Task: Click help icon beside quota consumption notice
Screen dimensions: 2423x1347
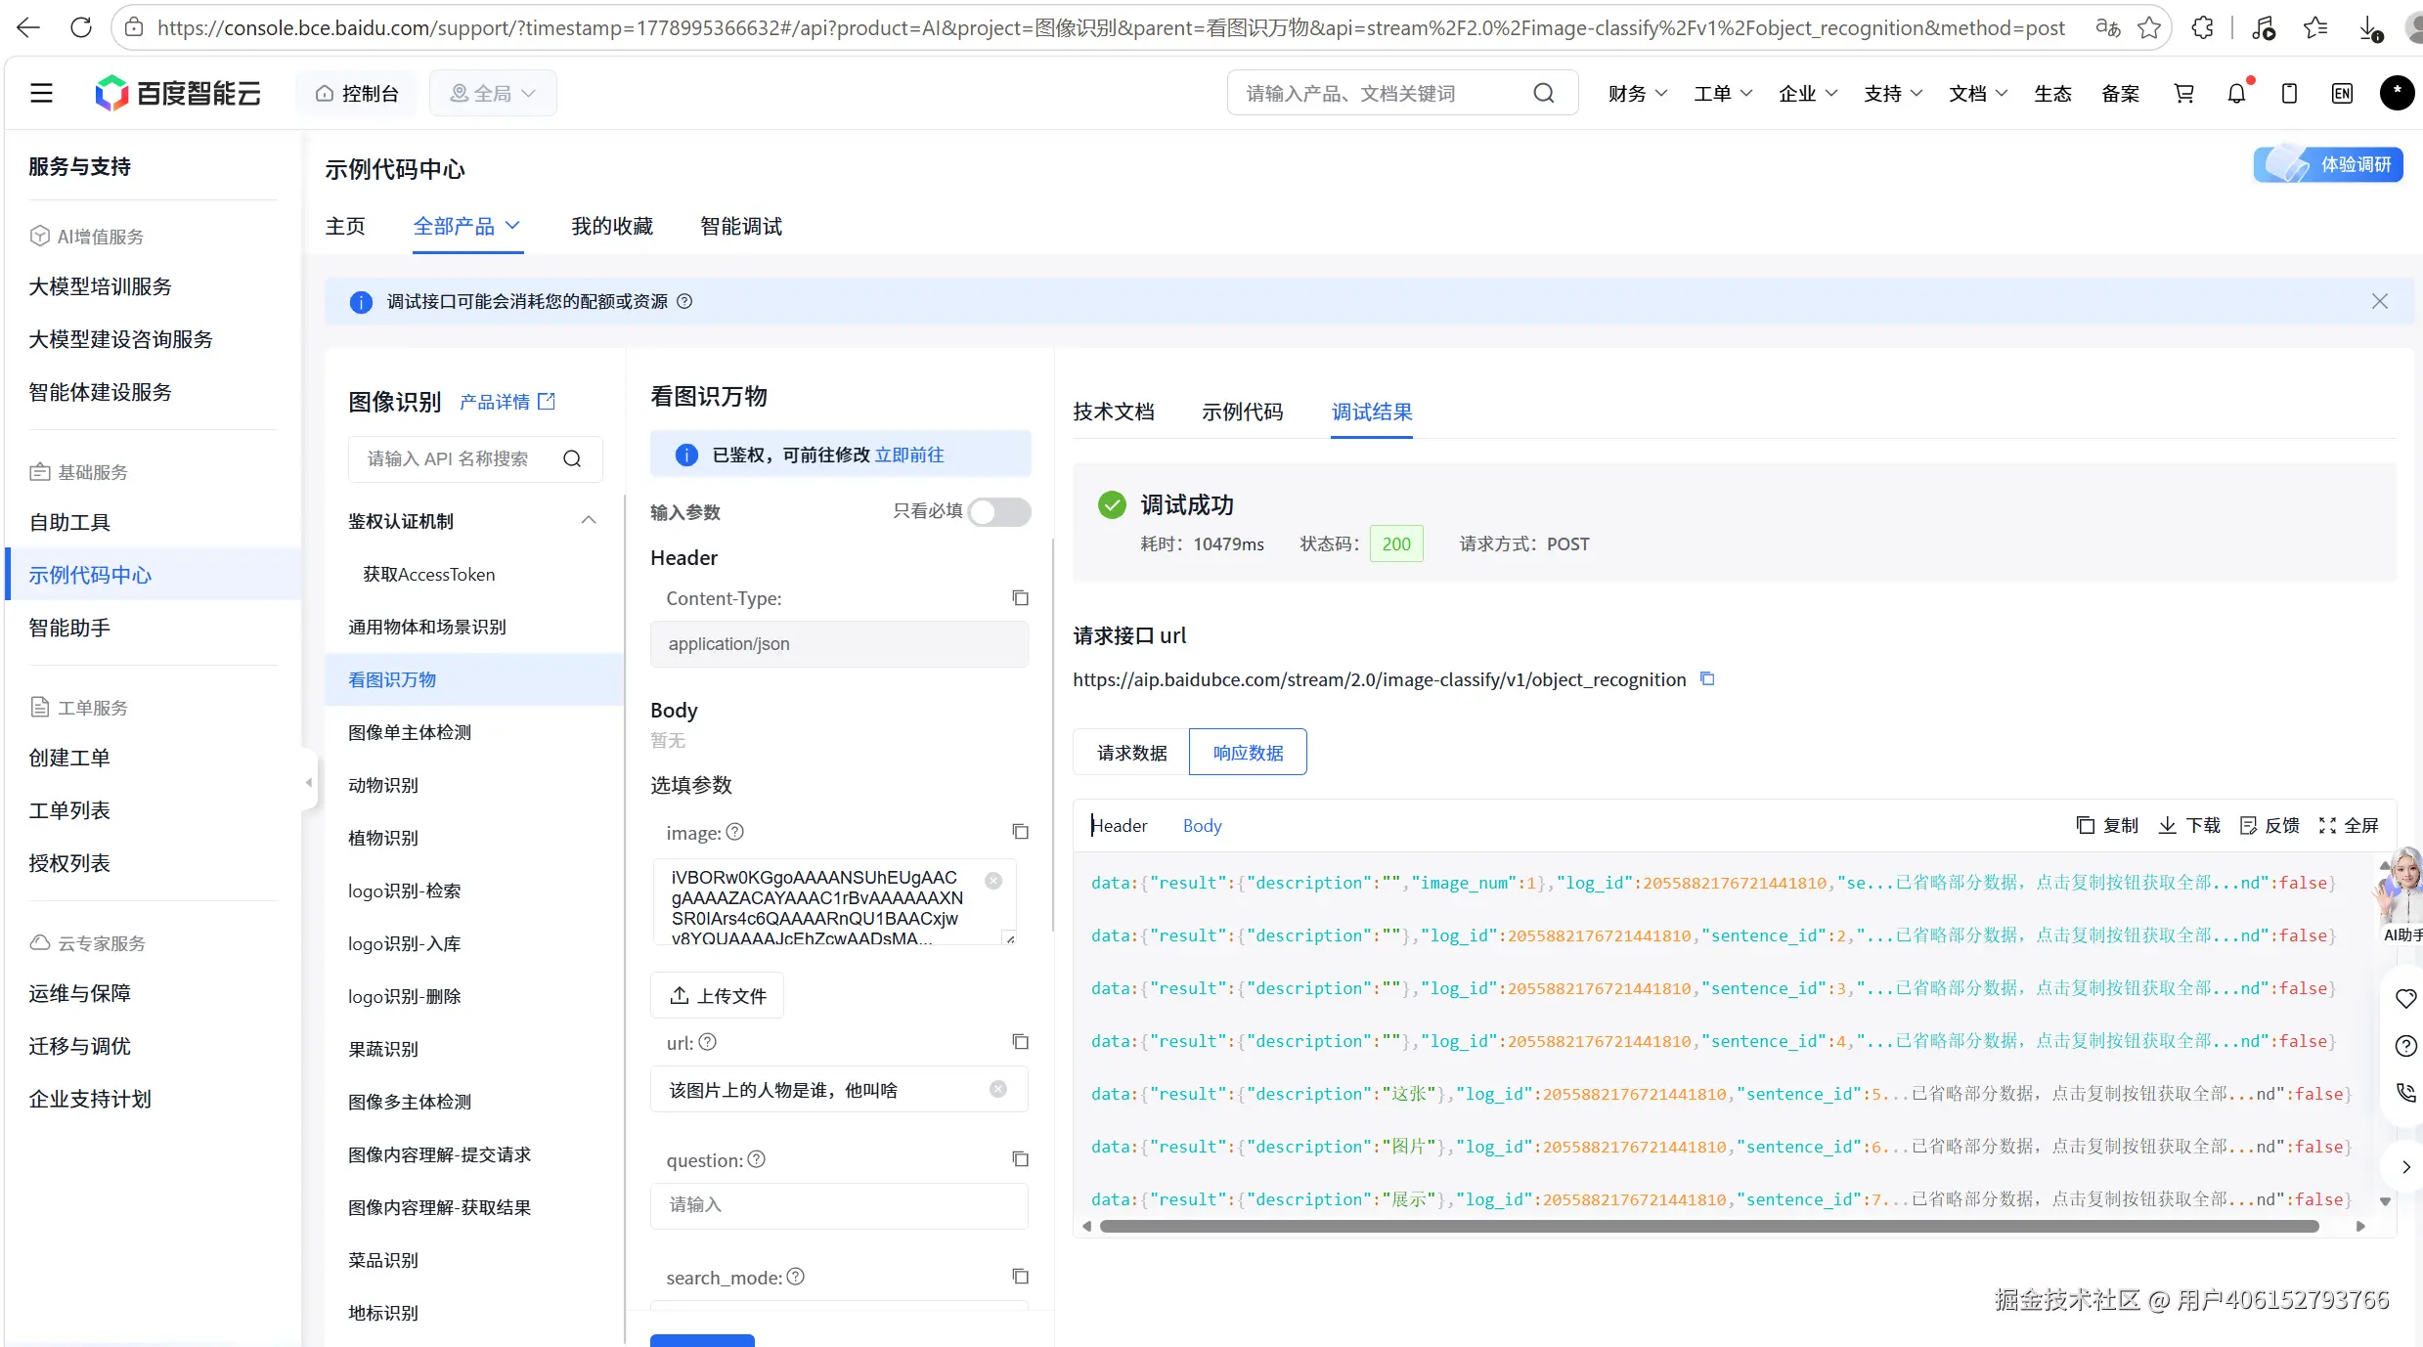Action: pos(684,301)
